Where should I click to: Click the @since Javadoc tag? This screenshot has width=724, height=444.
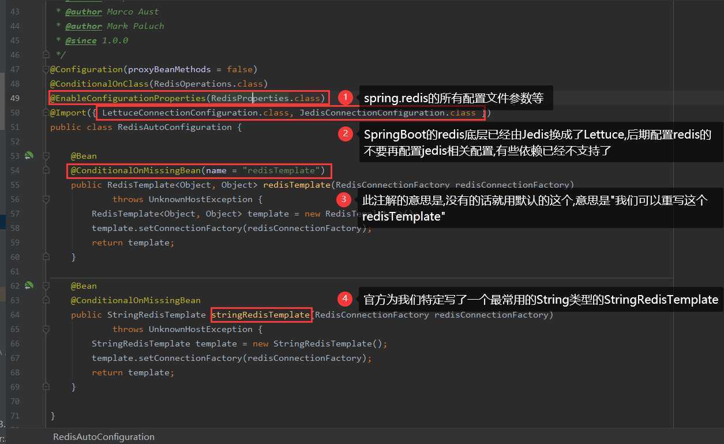(x=81, y=40)
